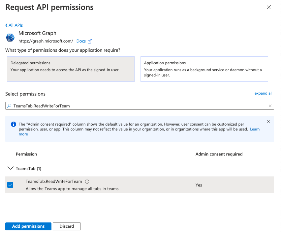
Task: Click the magnifier icon in search box
Action: pyautogui.click(x=9, y=106)
